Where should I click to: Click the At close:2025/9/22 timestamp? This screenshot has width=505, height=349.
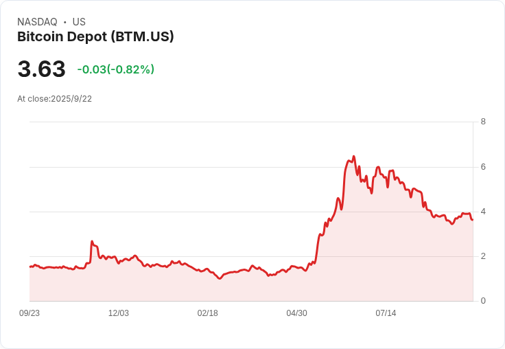pyautogui.click(x=54, y=99)
